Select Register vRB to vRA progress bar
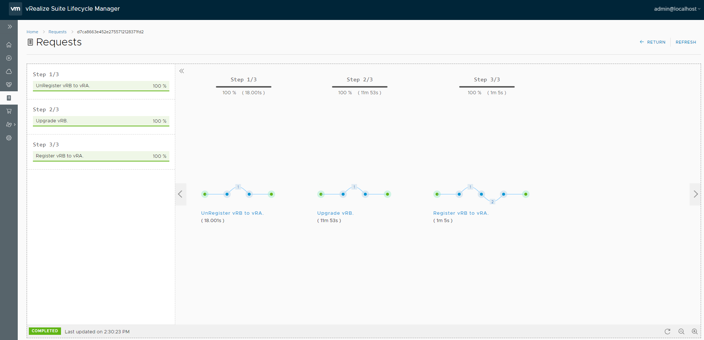Image resolution: width=704 pixels, height=340 pixels. (101, 156)
